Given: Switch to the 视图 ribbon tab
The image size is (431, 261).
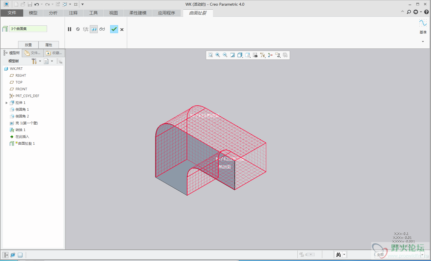Looking at the screenshot, I should click(x=114, y=13).
